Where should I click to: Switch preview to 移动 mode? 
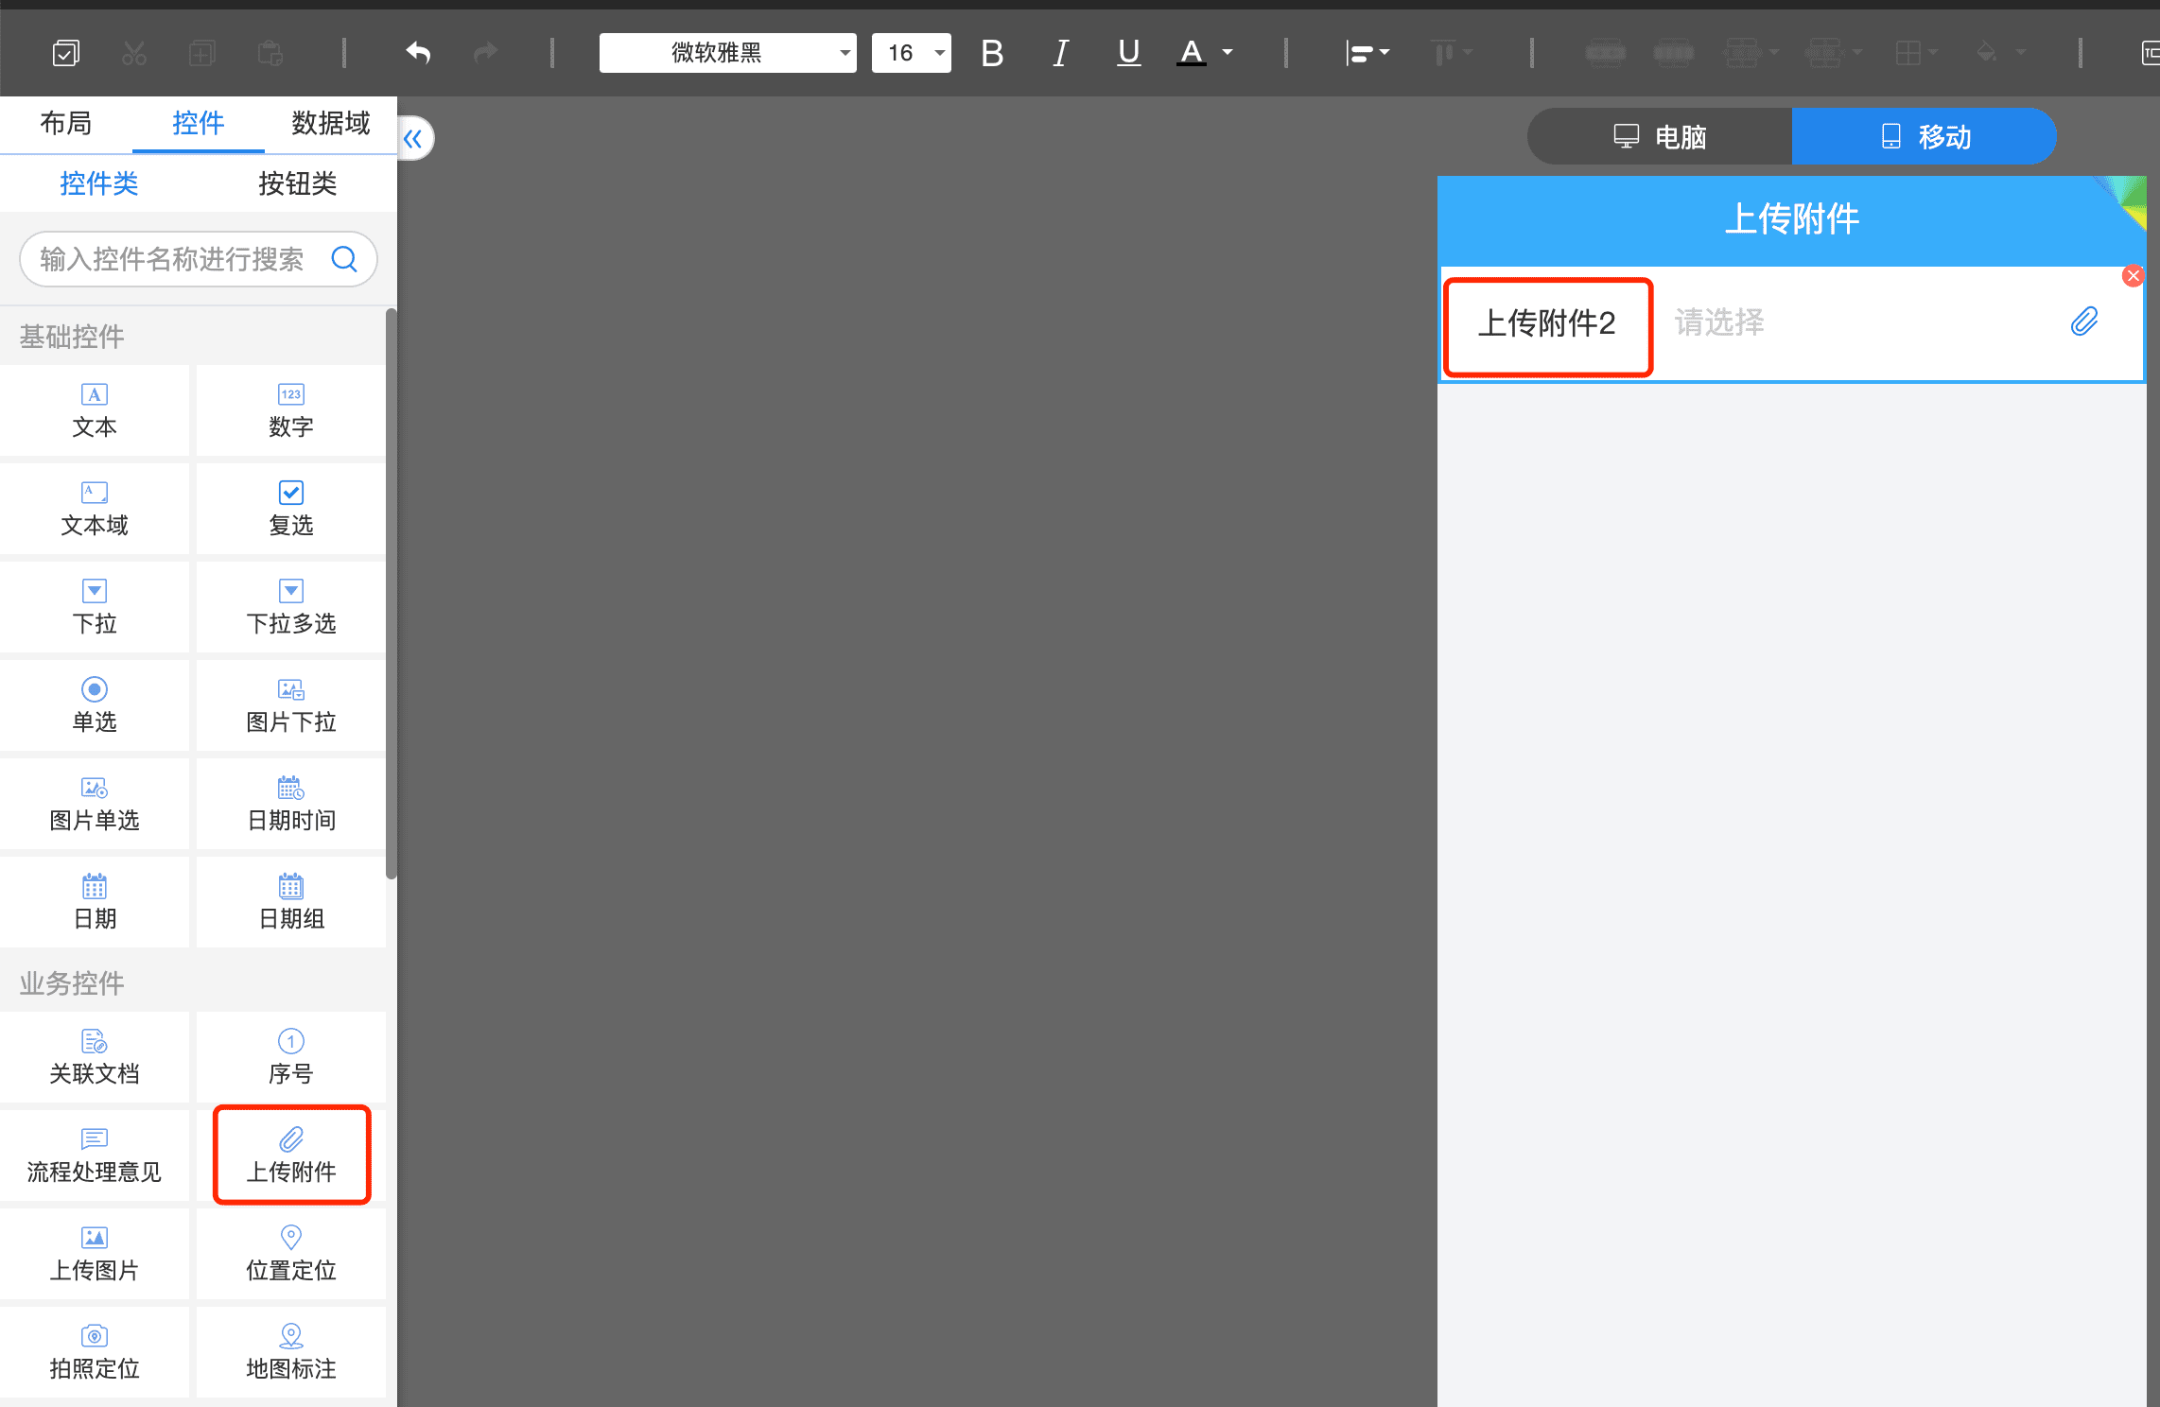coord(1925,137)
